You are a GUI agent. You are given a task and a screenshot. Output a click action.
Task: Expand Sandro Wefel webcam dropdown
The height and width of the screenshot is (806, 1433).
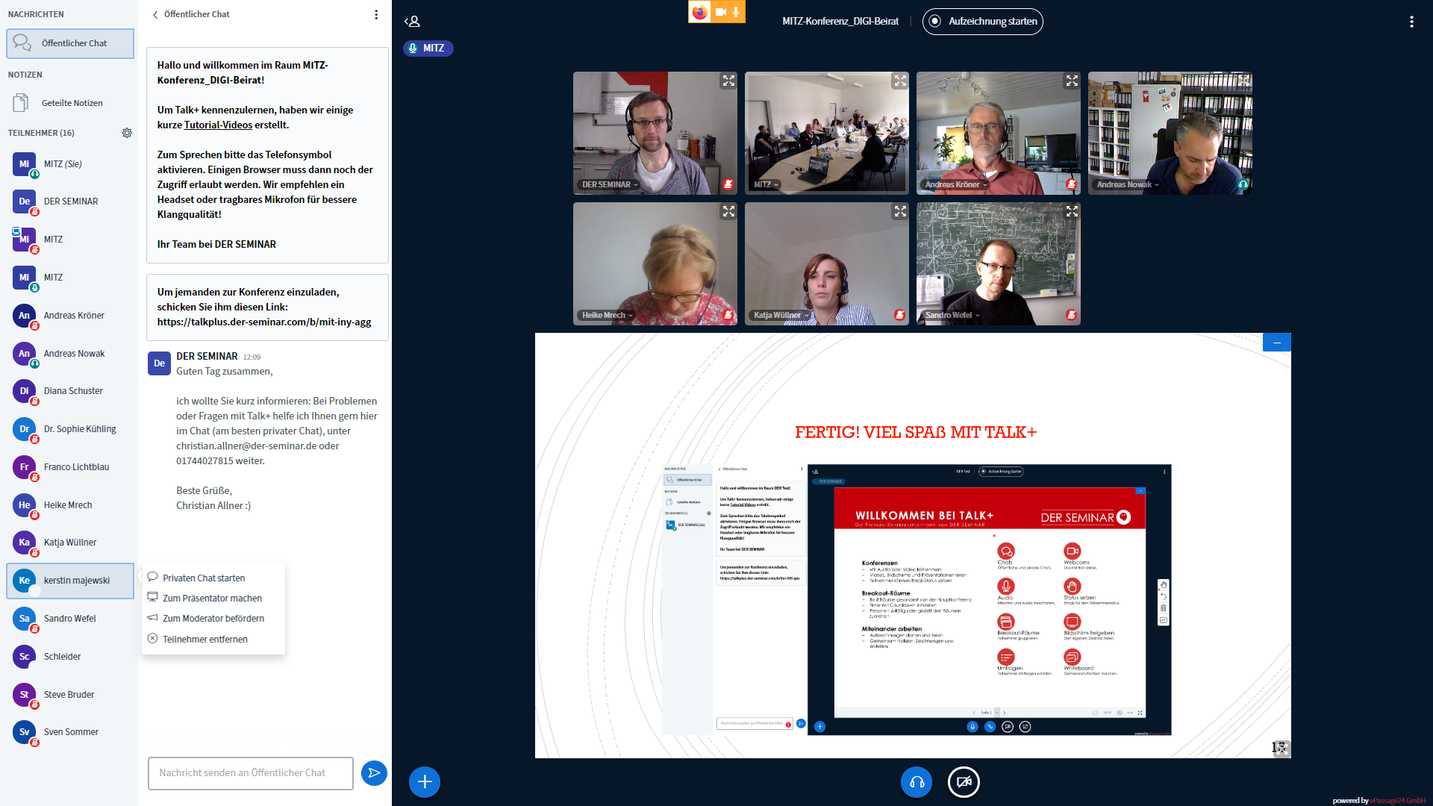(x=952, y=315)
